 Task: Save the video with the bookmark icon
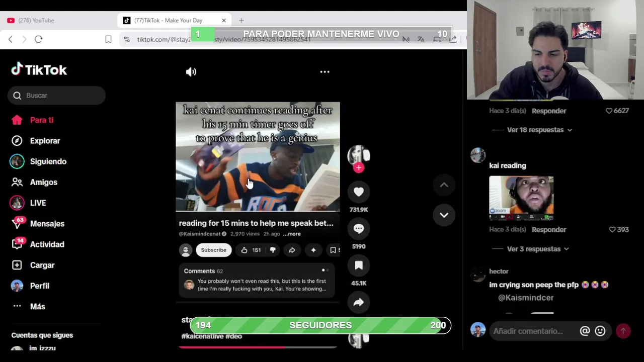click(x=359, y=265)
